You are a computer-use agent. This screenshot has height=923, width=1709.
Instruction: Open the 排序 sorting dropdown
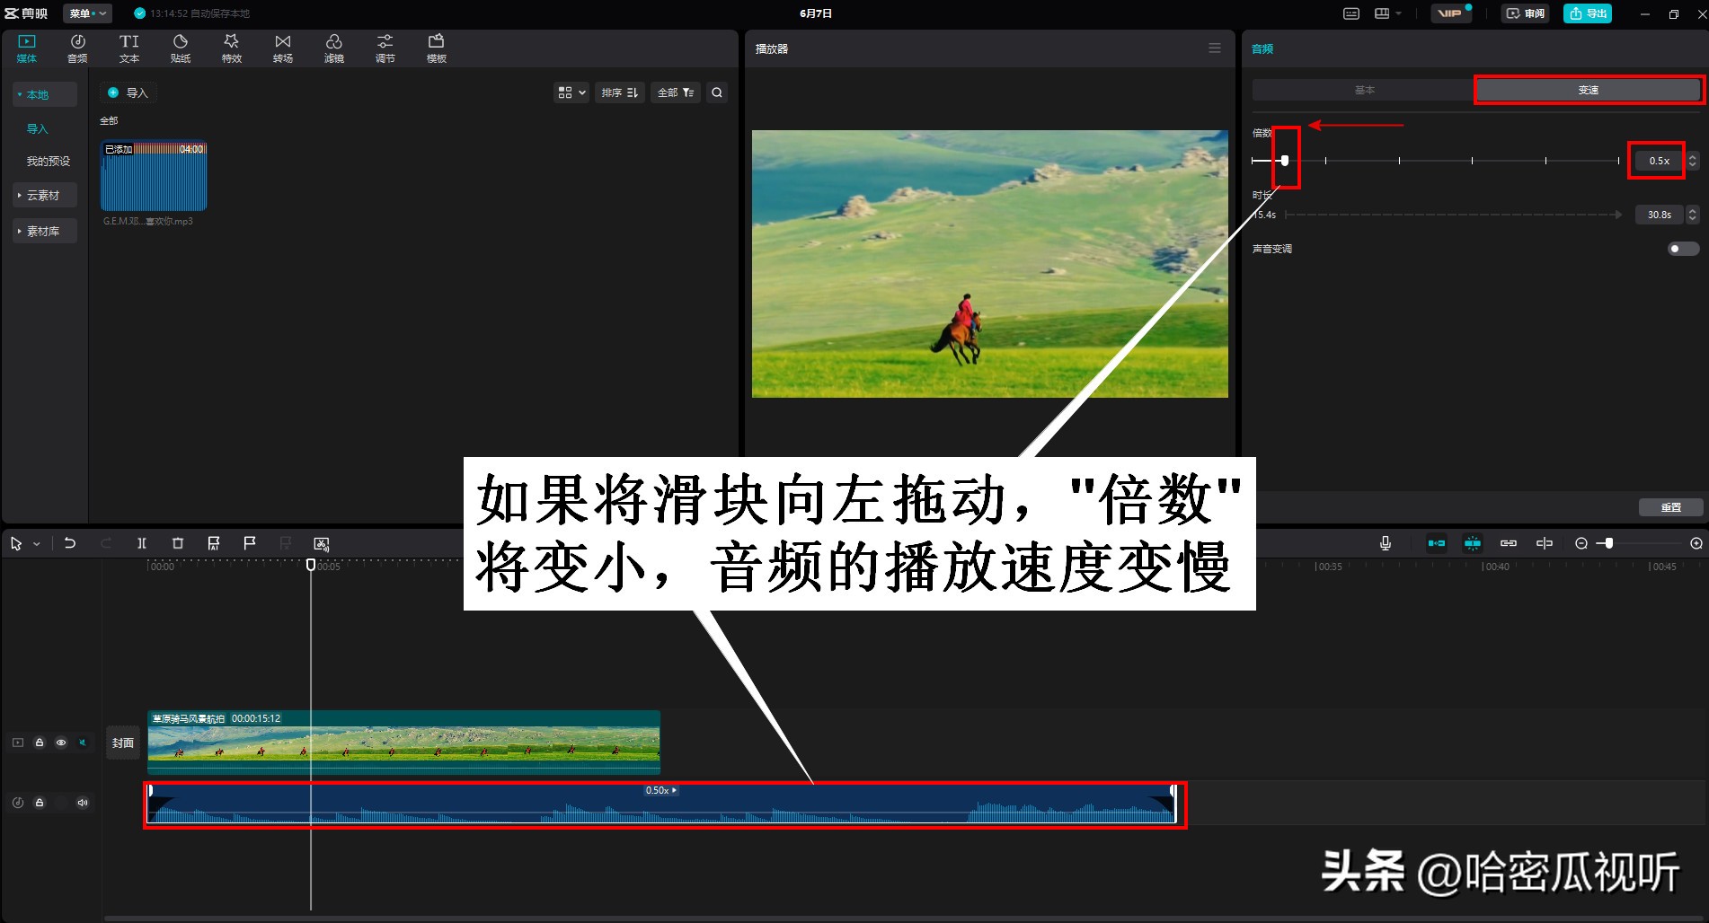[619, 92]
